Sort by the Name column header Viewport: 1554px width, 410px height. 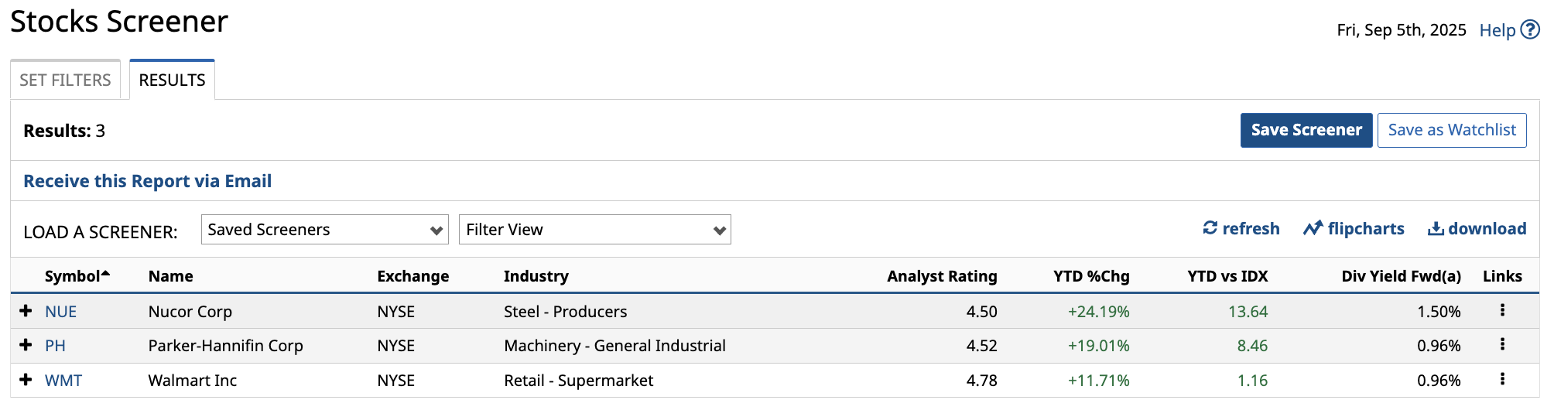(x=171, y=276)
